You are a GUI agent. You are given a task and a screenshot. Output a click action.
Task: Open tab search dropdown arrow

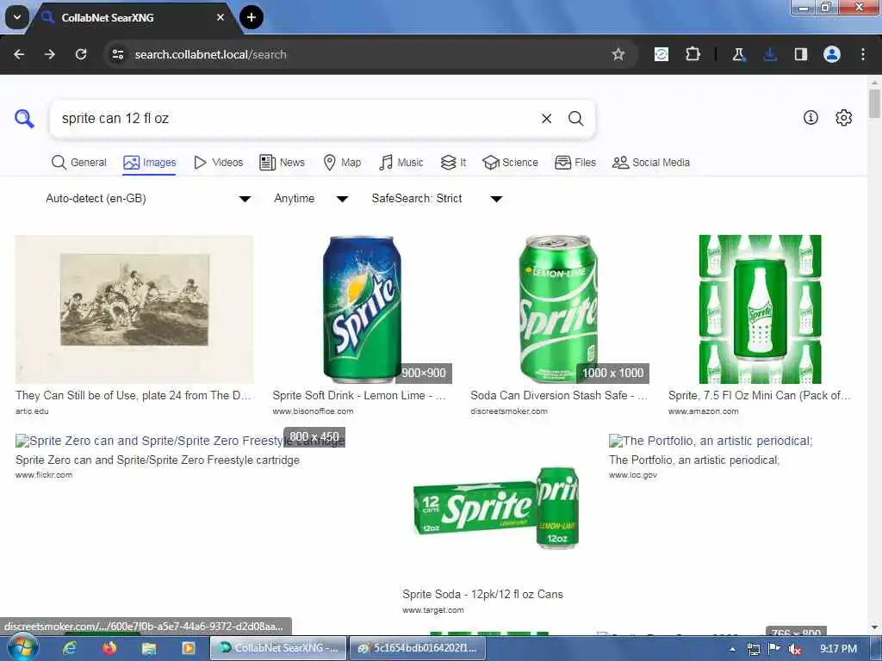pyautogui.click(x=17, y=17)
